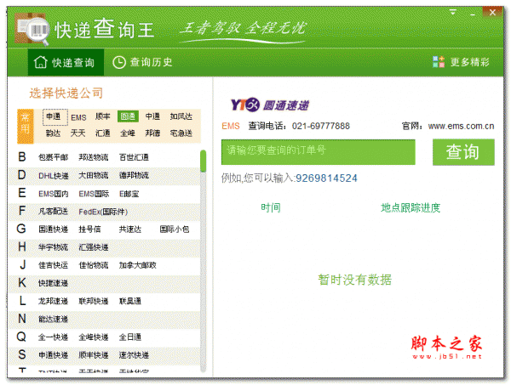Click the 地点跟踪进度 column header
The width and height of the screenshot is (511, 385).
coord(411,207)
